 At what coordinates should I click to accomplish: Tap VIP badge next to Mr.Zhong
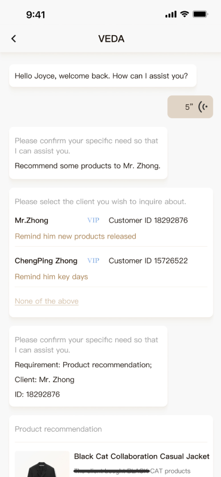[93, 220]
